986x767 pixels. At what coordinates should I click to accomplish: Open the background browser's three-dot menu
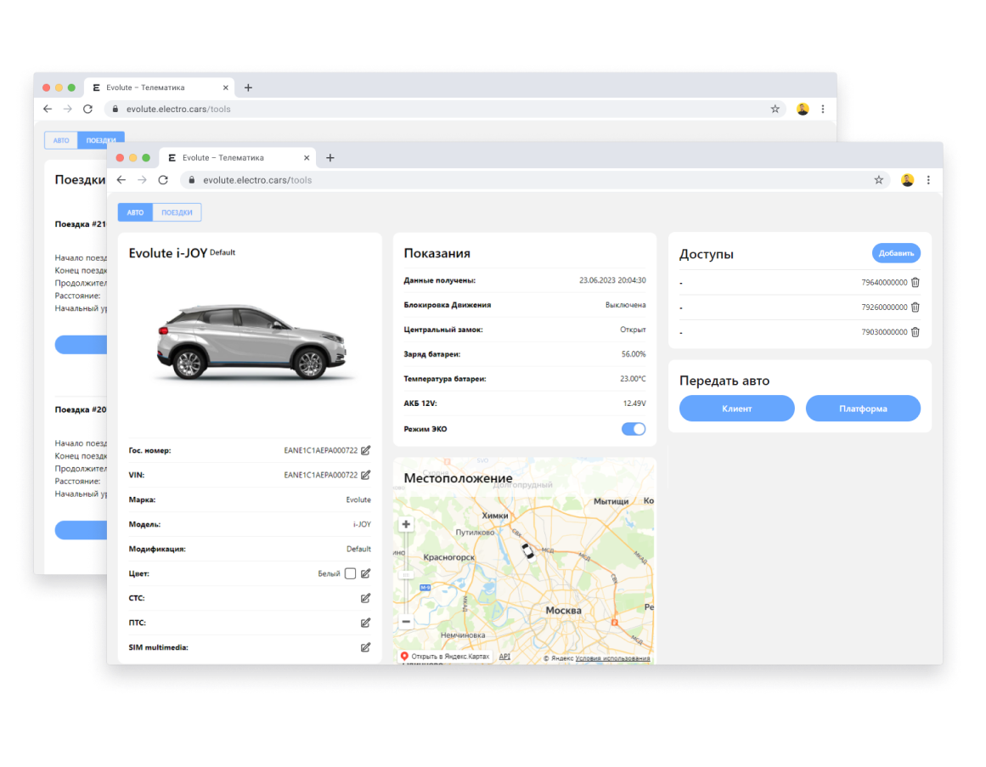tap(822, 109)
